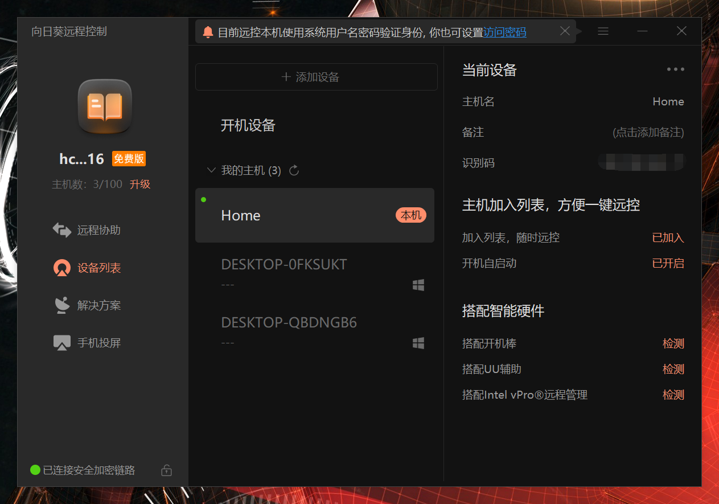This screenshot has width=719, height=504.
Task: Select the Home device row
Action: pos(315,215)
